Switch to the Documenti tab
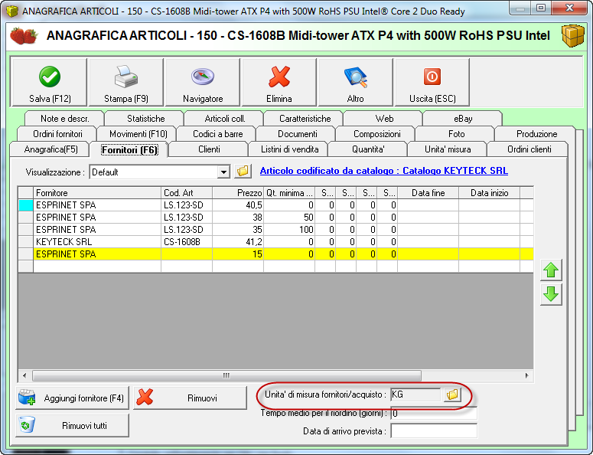 [297, 134]
